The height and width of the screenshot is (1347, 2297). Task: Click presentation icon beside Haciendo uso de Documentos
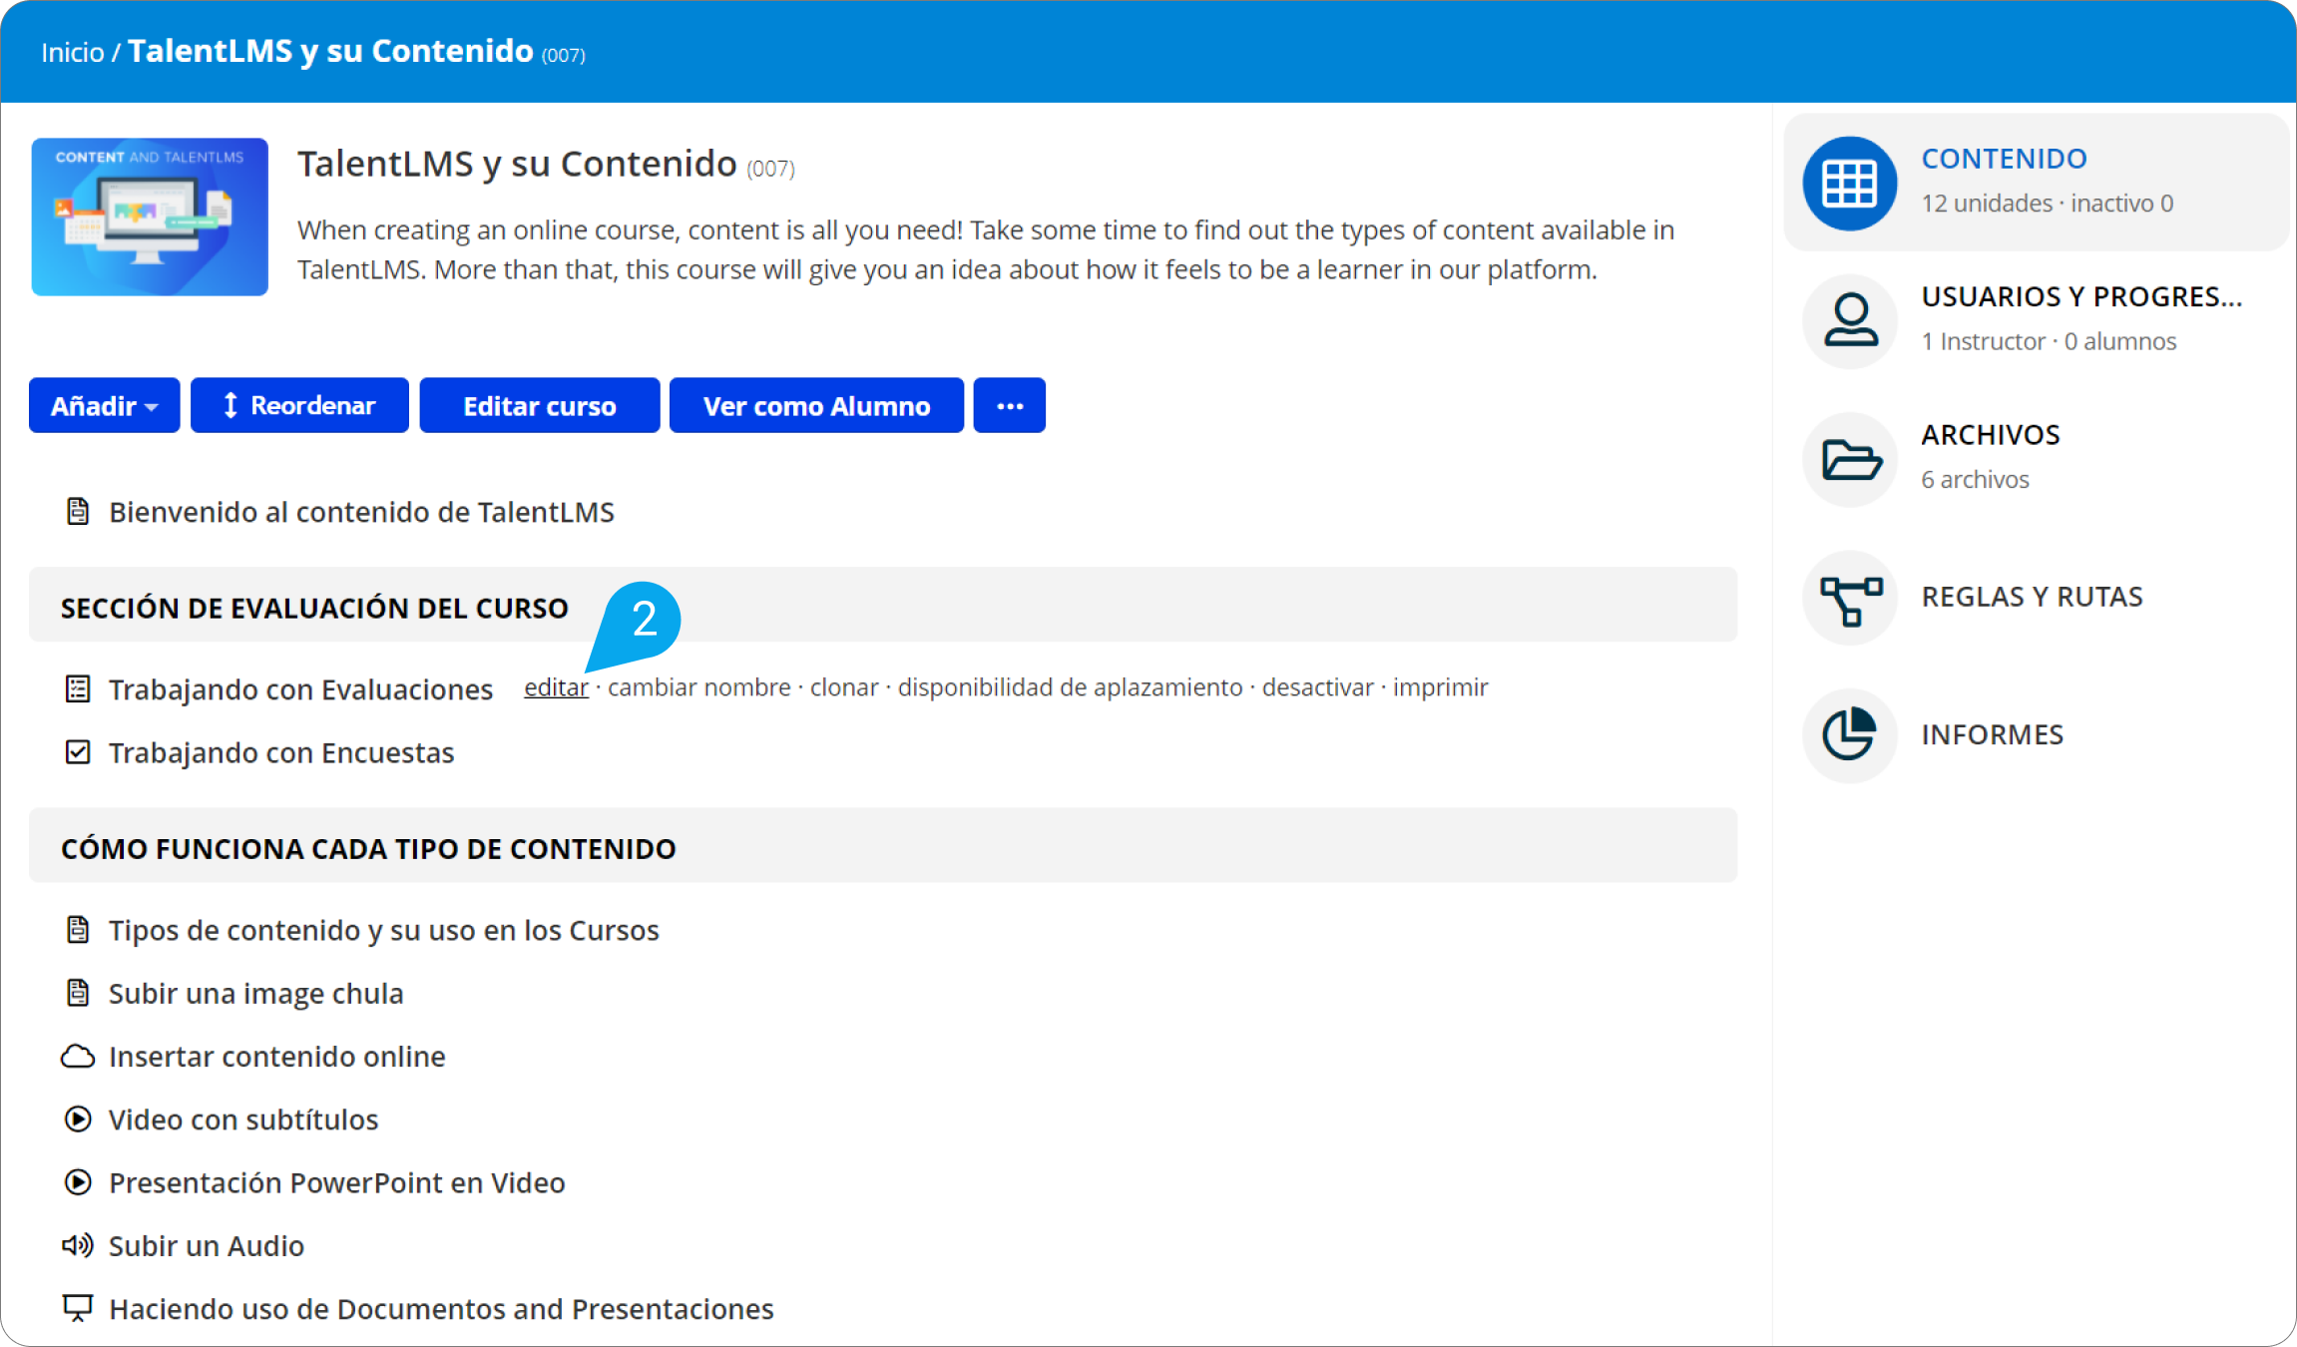[x=78, y=1308]
